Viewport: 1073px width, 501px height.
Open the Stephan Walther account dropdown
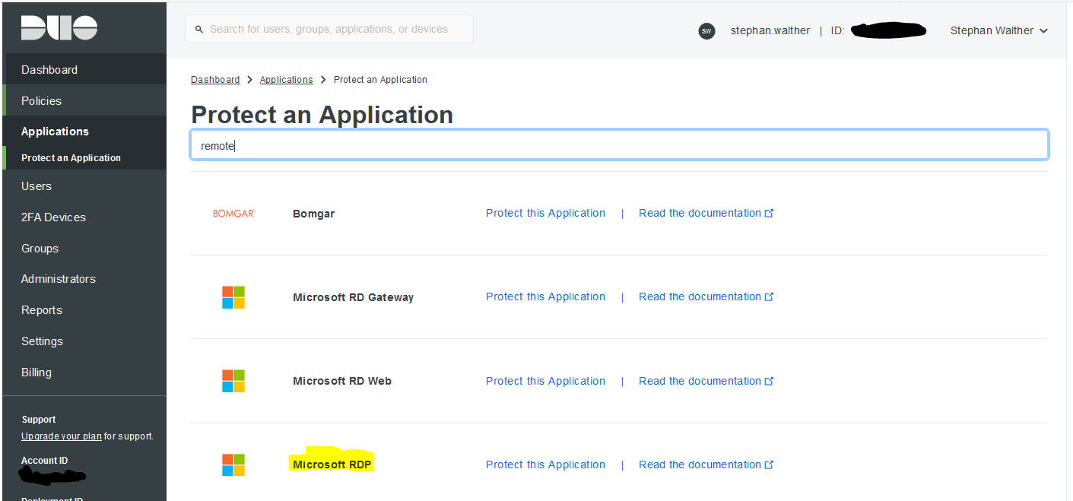pos(998,30)
